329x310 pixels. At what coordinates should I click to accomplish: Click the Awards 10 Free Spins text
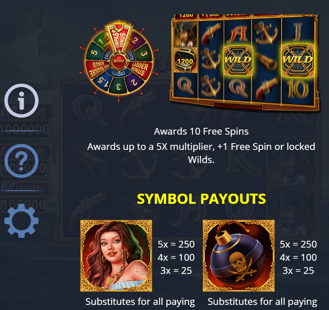[201, 132]
